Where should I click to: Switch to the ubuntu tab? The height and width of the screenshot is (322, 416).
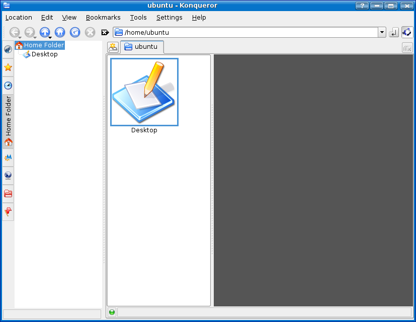point(141,47)
